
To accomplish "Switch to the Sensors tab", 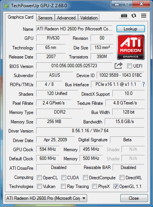I will pyautogui.click(x=45, y=18).
